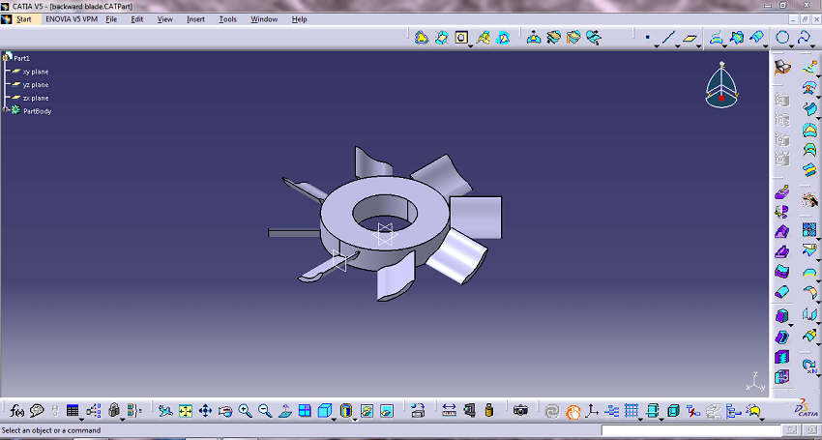Open the Formula f(x) tool
The height and width of the screenshot is (440, 822).
click(x=17, y=411)
